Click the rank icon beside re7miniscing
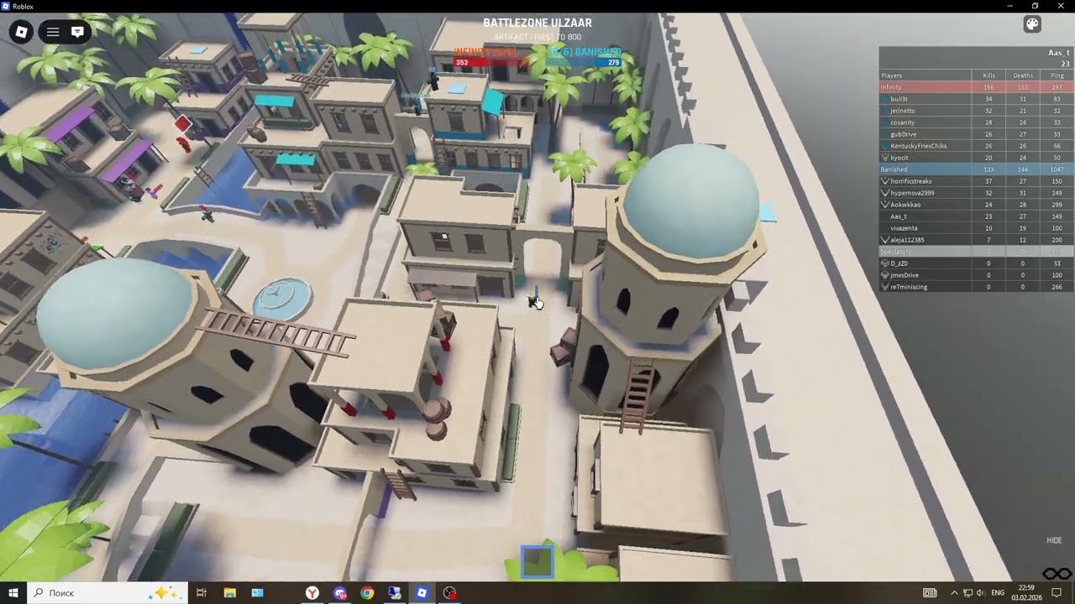This screenshot has width=1075, height=604. pos(884,287)
